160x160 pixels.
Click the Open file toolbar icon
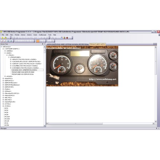click(x=5, y=38)
